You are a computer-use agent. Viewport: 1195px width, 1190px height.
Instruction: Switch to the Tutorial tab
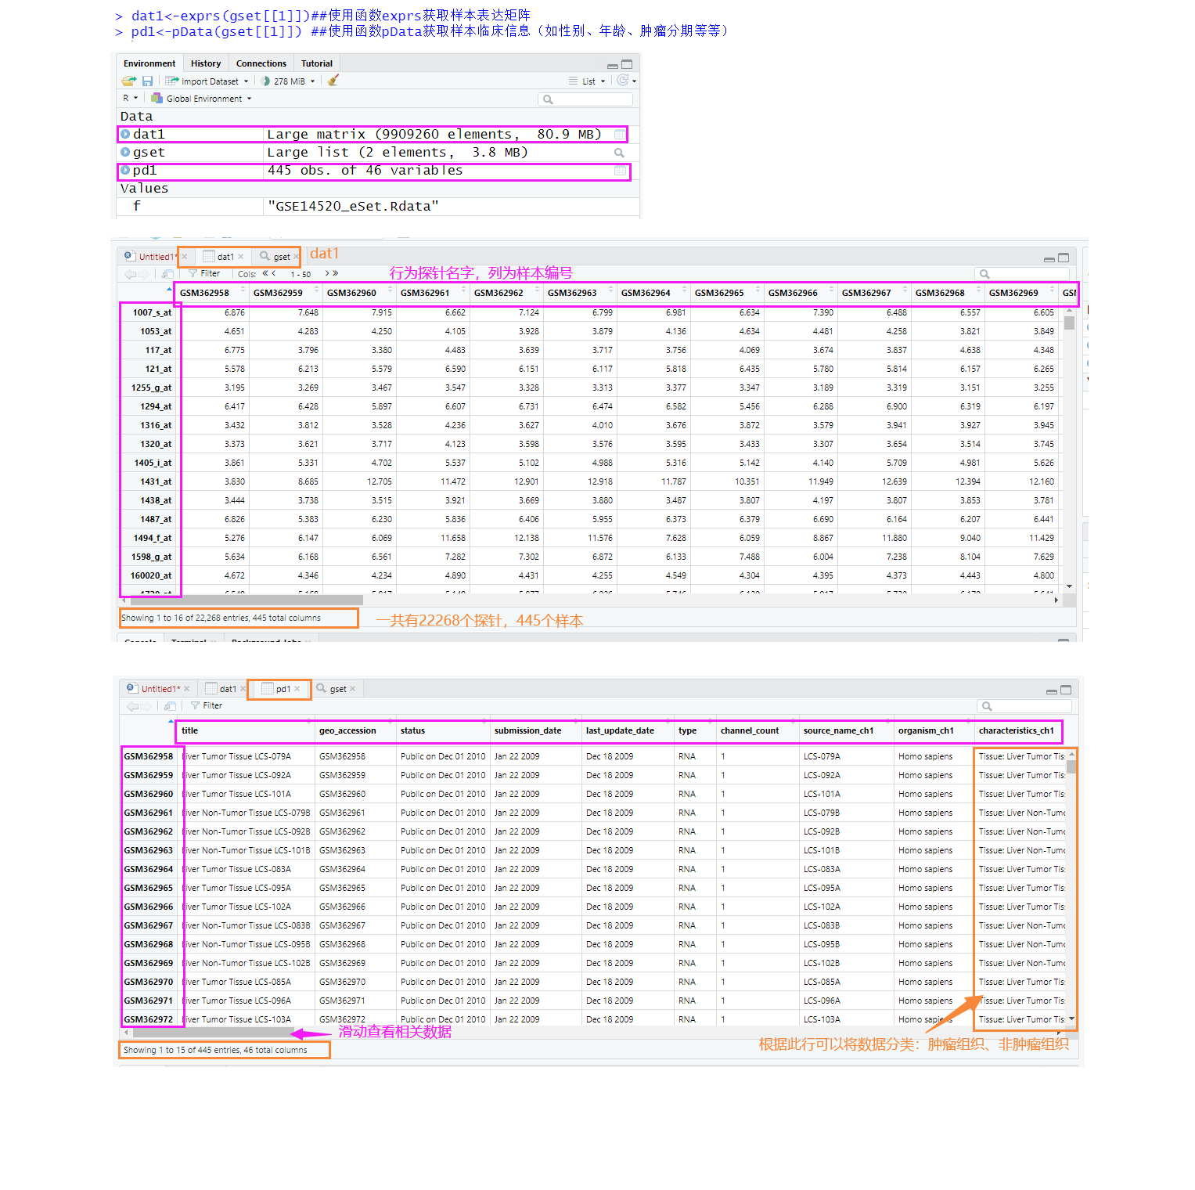[x=317, y=63]
